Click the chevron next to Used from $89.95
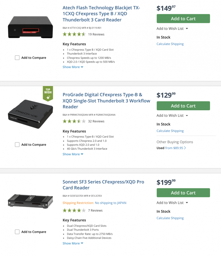This screenshot has width=221, height=256. 185,148
